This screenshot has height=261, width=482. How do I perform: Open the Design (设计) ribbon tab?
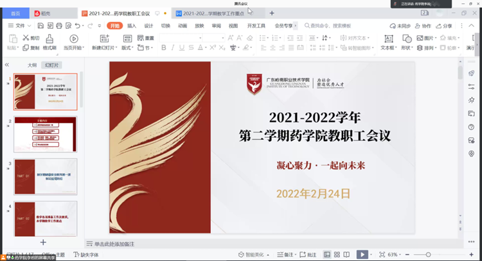coord(148,26)
